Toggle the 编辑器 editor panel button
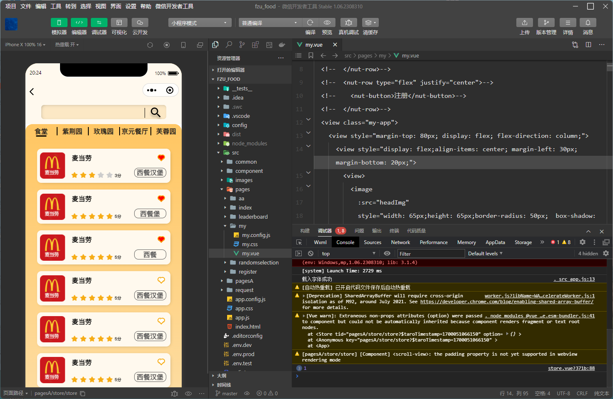 79,22
